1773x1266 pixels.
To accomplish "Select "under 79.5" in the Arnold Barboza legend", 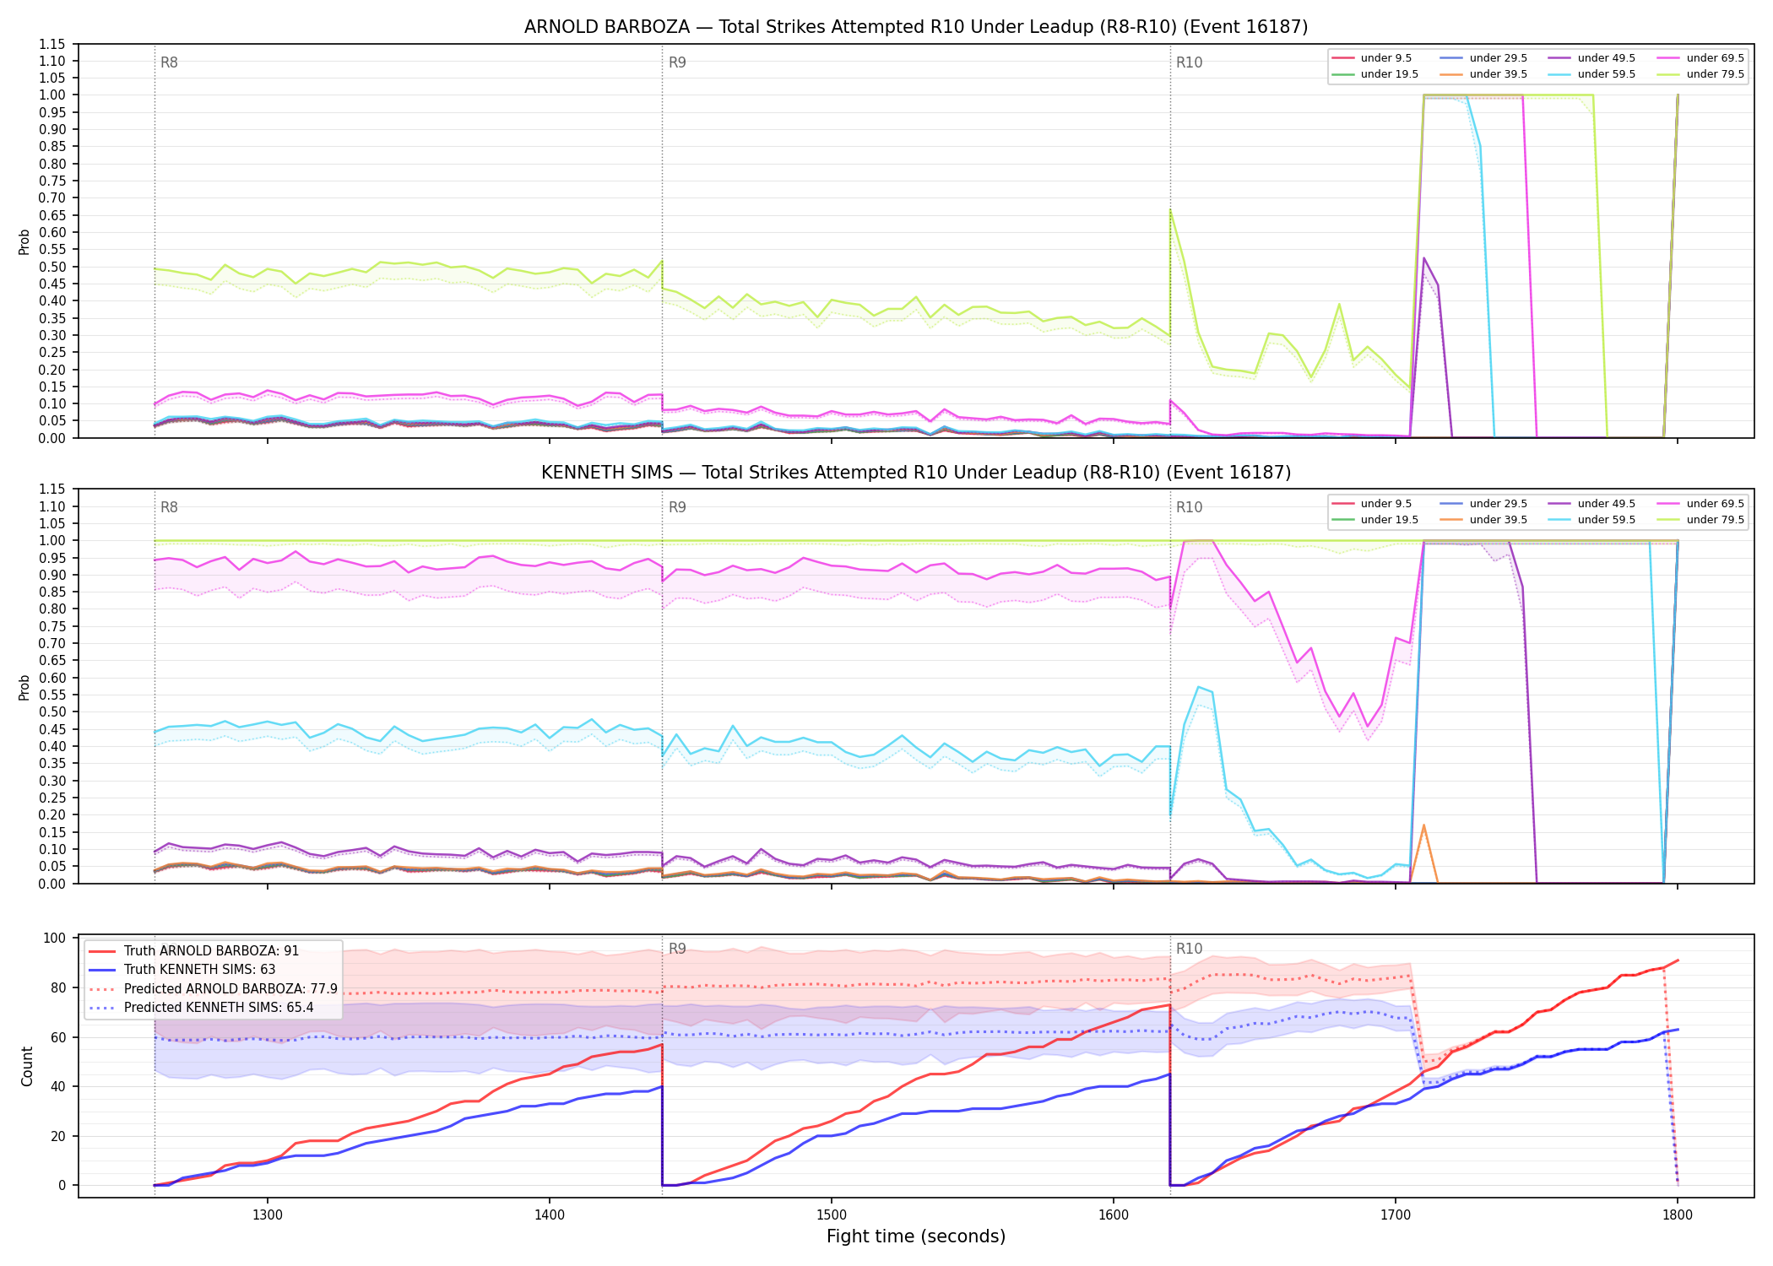I will (x=1700, y=74).
